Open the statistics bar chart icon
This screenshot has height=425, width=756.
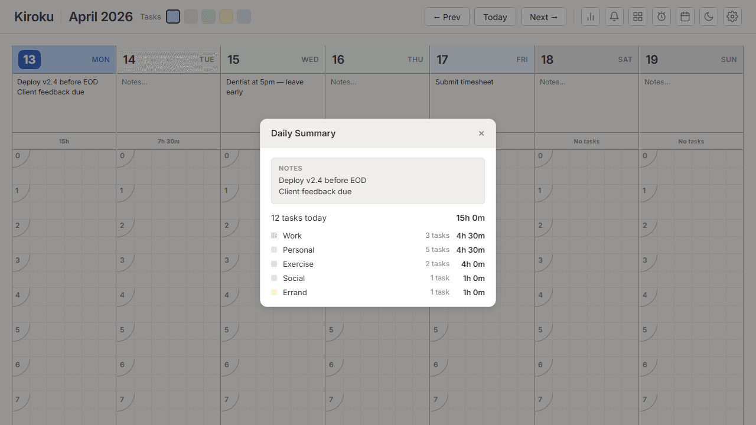(591, 17)
